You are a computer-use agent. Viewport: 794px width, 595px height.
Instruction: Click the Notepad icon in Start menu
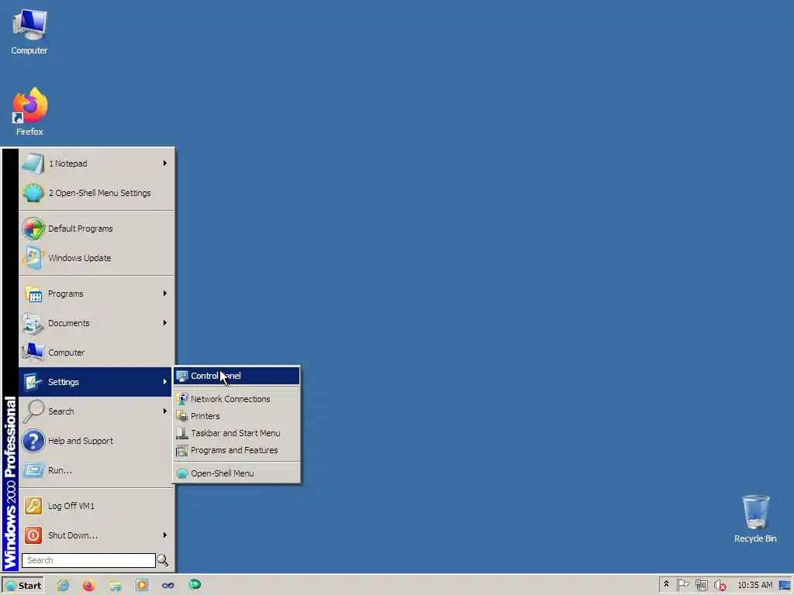33,163
